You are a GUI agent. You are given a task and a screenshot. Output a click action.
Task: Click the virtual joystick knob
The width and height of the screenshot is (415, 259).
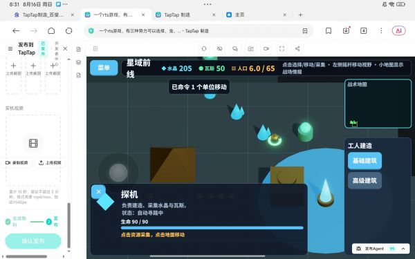[x=118, y=173]
